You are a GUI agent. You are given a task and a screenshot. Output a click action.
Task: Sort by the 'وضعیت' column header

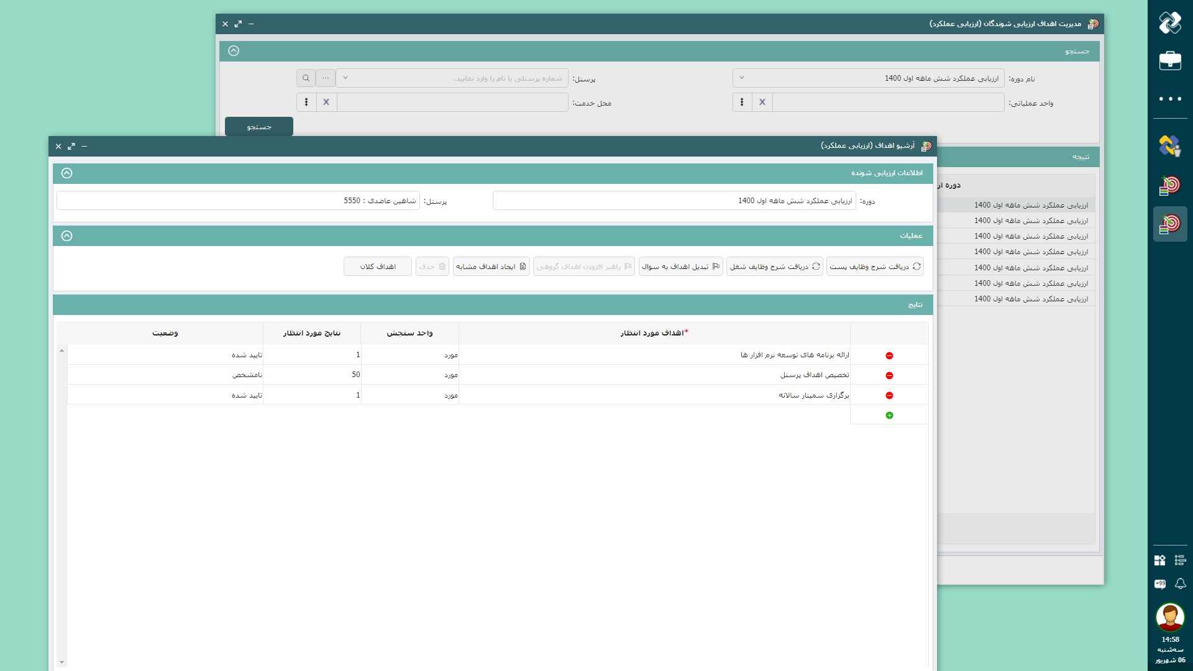click(165, 333)
